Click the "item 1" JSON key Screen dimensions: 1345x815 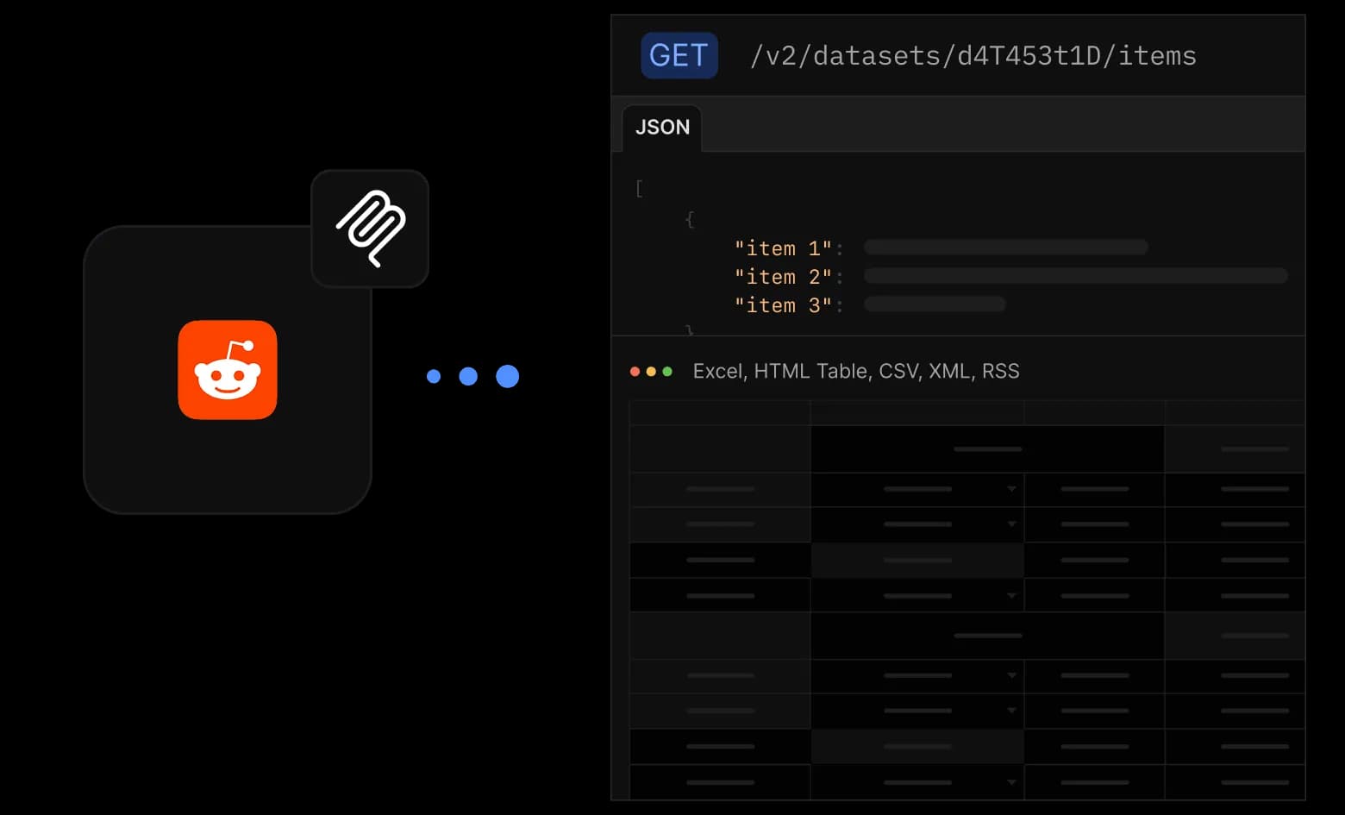click(x=783, y=248)
